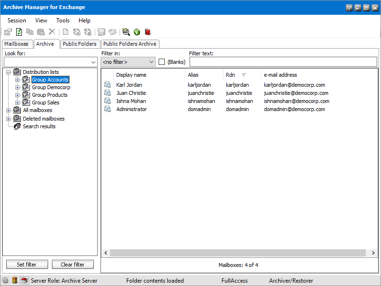Tick the (Blanks) checkbox

coord(162,62)
